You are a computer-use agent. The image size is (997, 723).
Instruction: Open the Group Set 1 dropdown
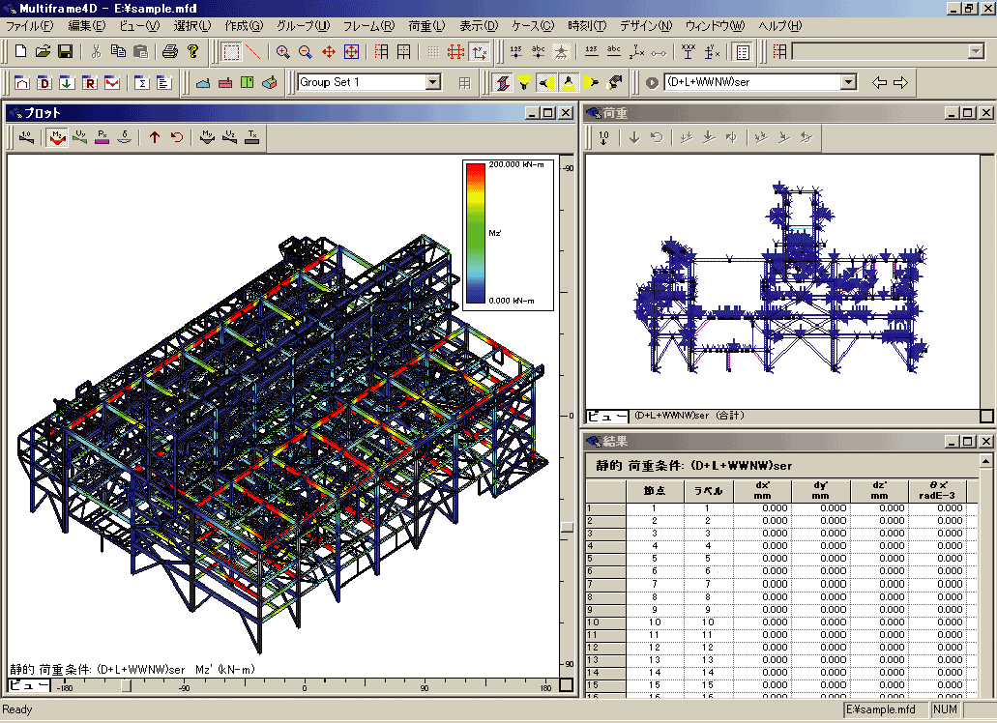coord(432,82)
